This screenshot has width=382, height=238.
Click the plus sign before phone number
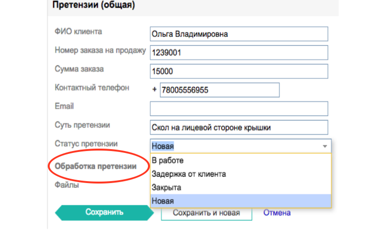pyautogui.click(x=154, y=90)
